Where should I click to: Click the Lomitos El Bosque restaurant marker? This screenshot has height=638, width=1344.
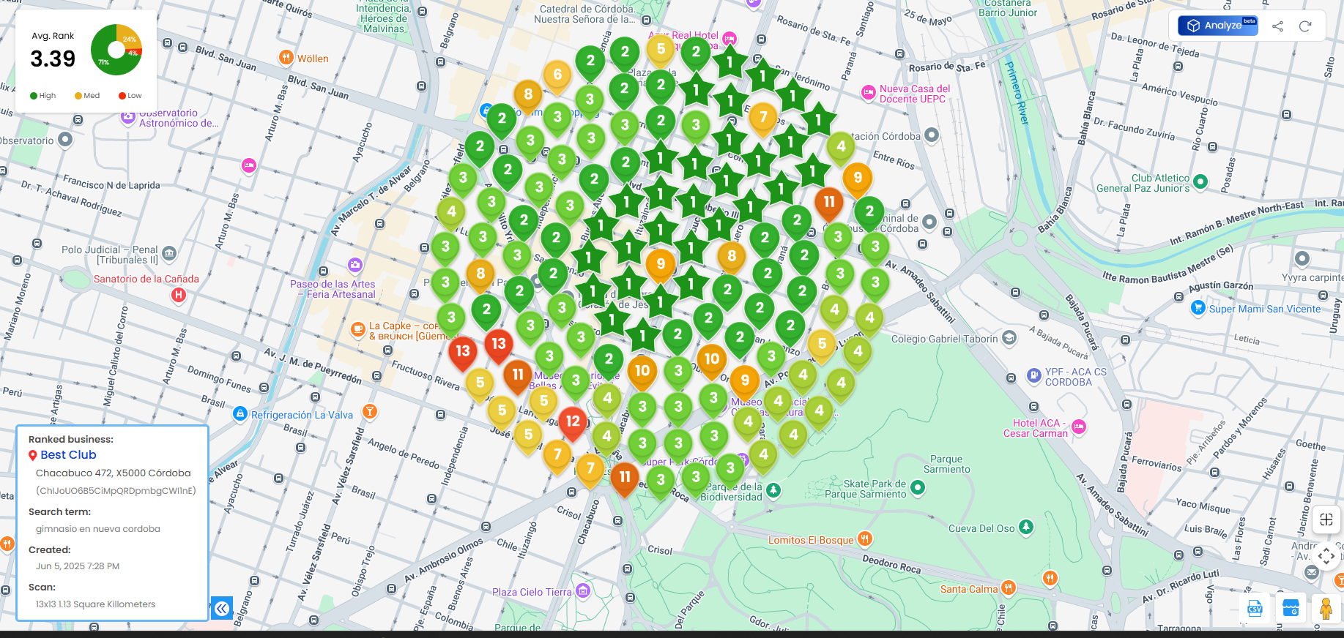point(864,539)
